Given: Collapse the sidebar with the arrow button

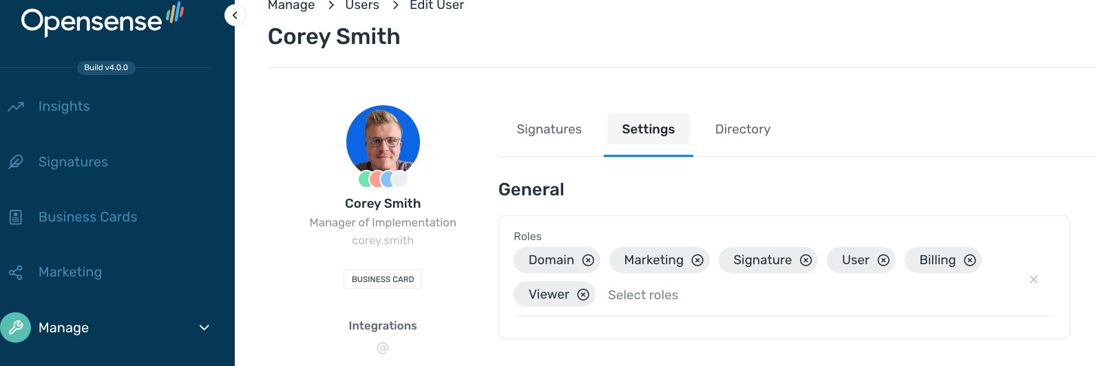Looking at the screenshot, I should pos(235,15).
